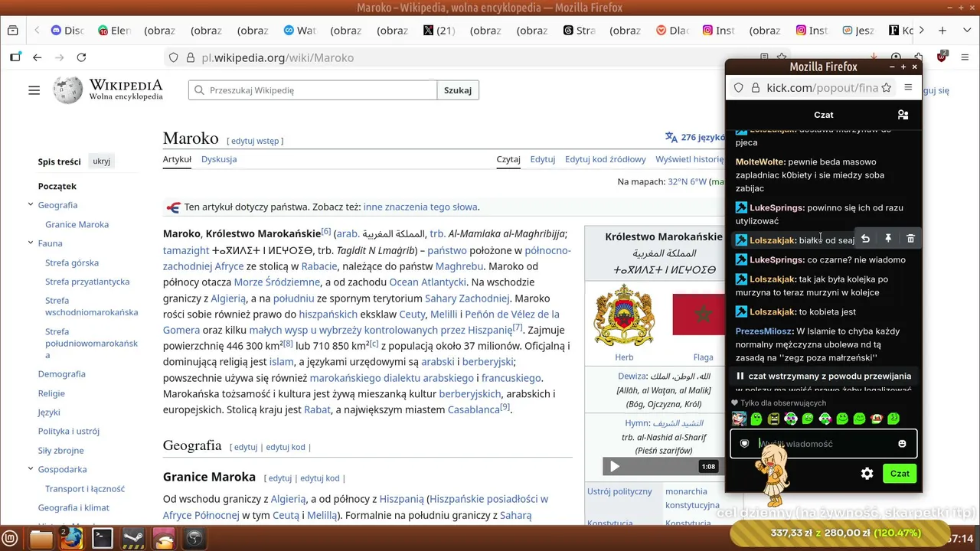Focus the chat message input box
This screenshot has width=980, height=551.
tap(824, 444)
